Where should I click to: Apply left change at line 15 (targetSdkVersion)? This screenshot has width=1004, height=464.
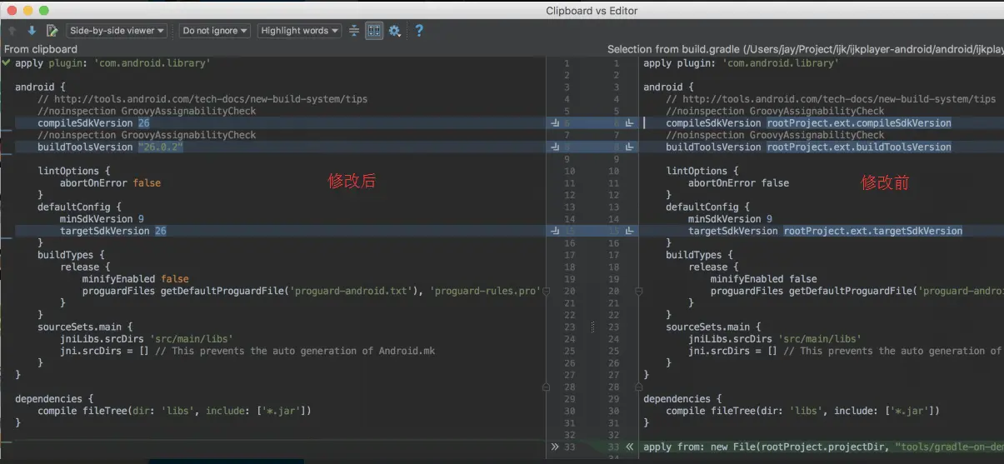point(557,231)
